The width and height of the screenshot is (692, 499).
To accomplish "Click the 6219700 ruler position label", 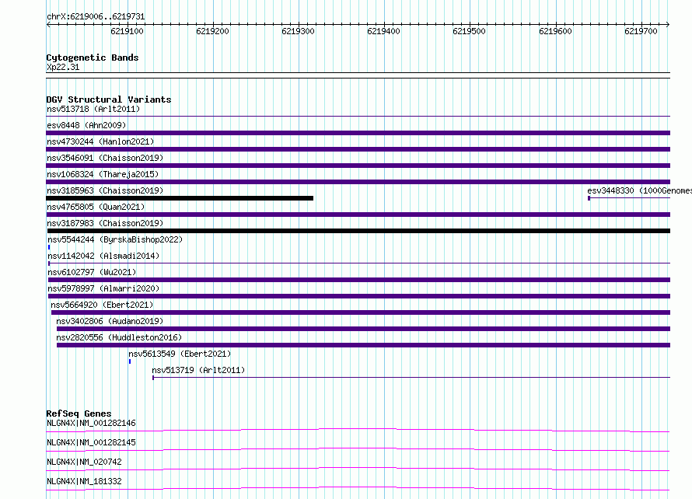I will click(641, 31).
